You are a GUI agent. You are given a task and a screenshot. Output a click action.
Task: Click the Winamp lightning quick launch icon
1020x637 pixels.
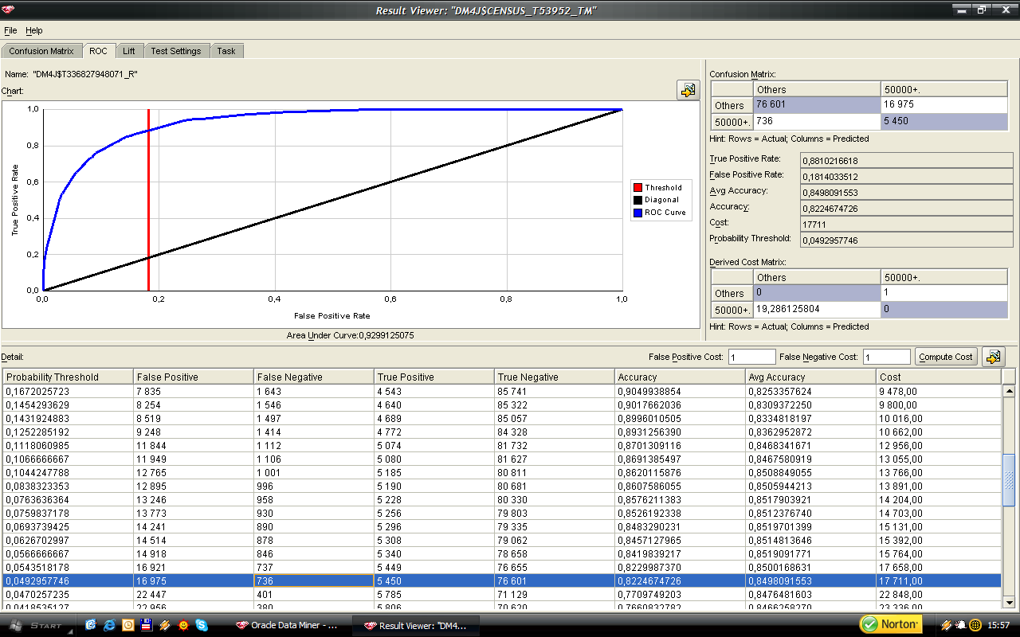click(x=164, y=625)
